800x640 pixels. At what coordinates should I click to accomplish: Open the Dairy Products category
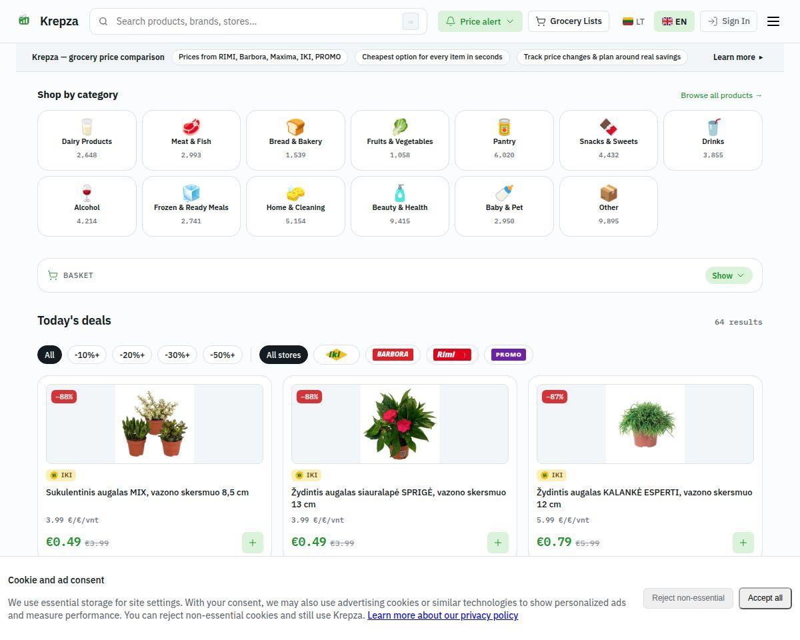[87, 140]
